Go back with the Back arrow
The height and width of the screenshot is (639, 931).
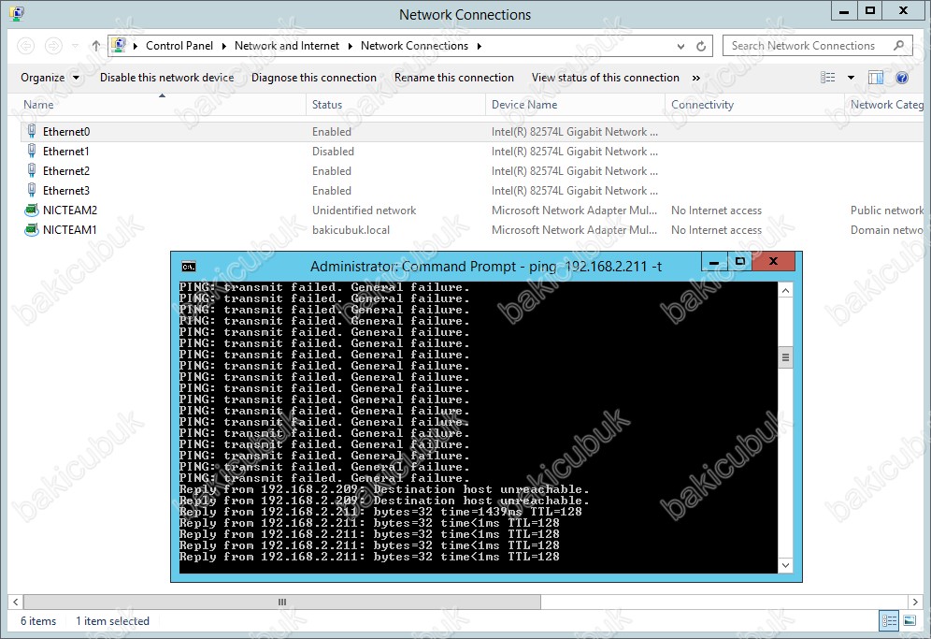[x=25, y=46]
